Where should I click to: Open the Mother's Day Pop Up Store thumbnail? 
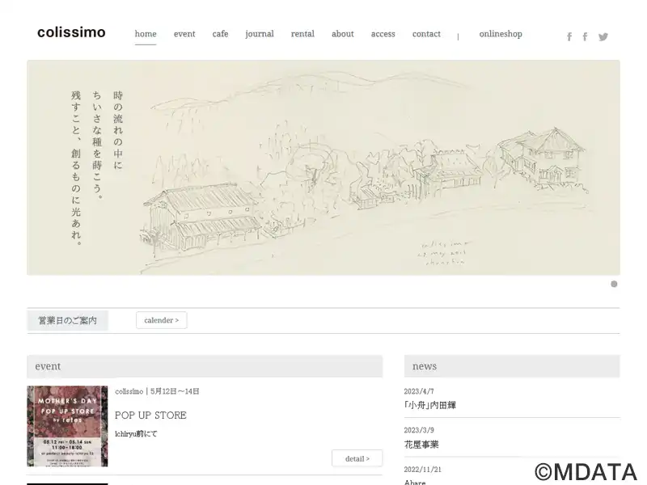pyautogui.click(x=67, y=426)
